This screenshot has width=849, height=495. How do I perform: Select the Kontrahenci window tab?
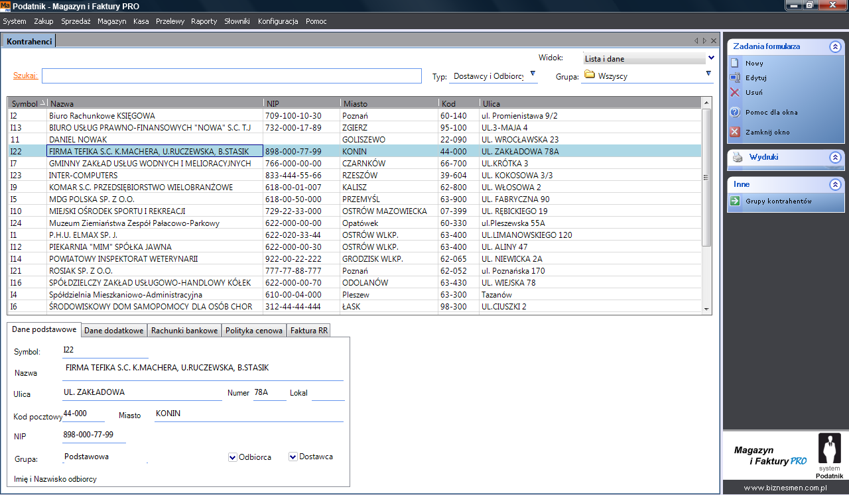point(29,41)
